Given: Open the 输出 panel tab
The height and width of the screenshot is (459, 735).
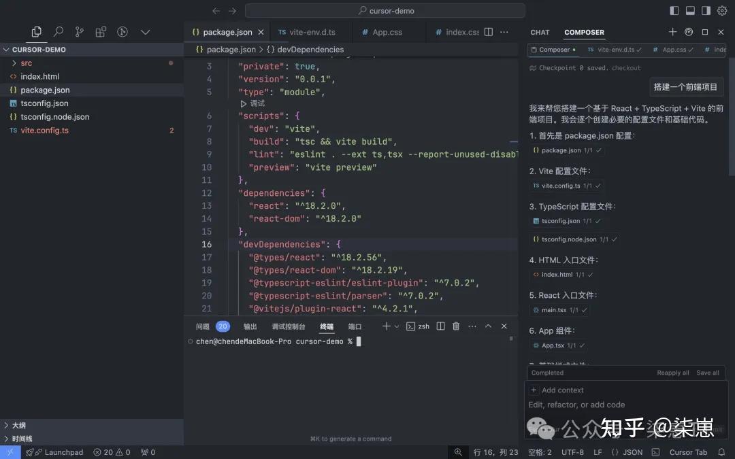Looking at the screenshot, I should (248, 326).
